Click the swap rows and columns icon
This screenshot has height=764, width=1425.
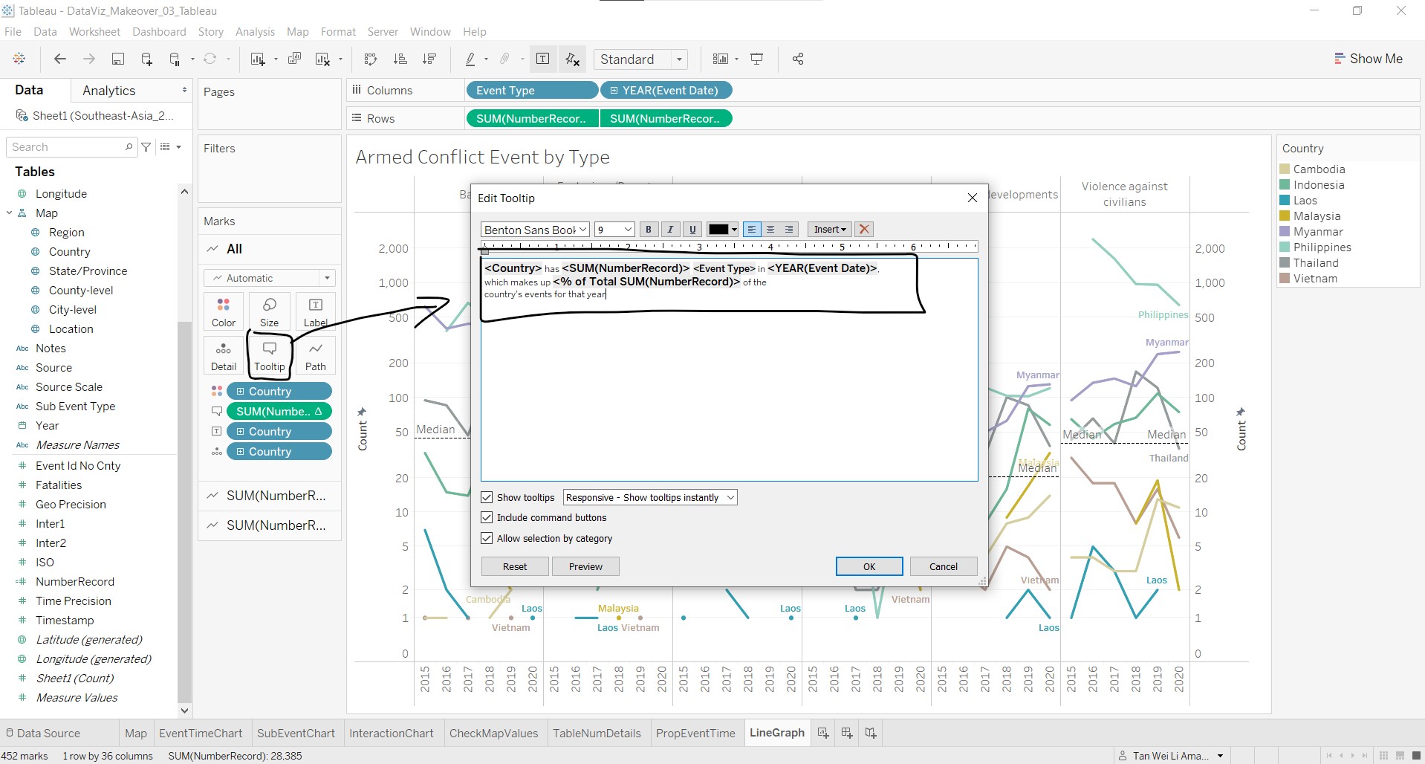[370, 59]
